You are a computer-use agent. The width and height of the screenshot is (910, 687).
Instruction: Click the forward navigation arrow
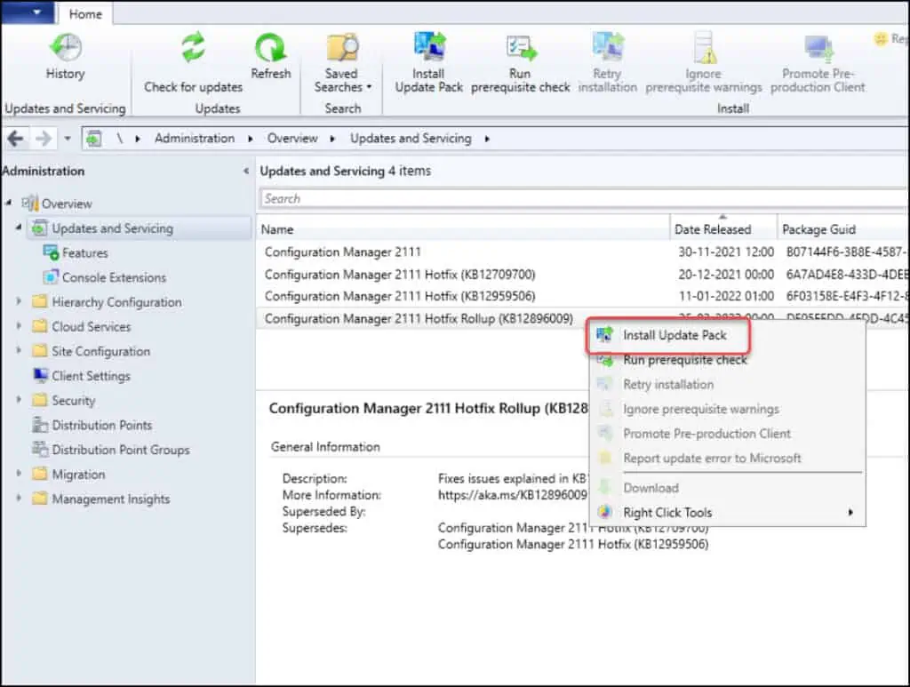tap(43, 139)
